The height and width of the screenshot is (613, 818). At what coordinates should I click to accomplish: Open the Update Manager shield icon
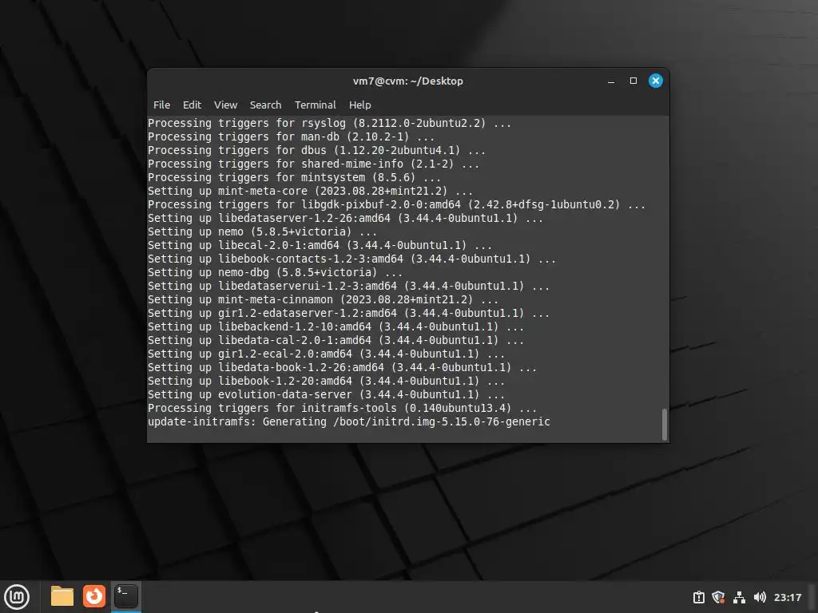coord(718,597)
